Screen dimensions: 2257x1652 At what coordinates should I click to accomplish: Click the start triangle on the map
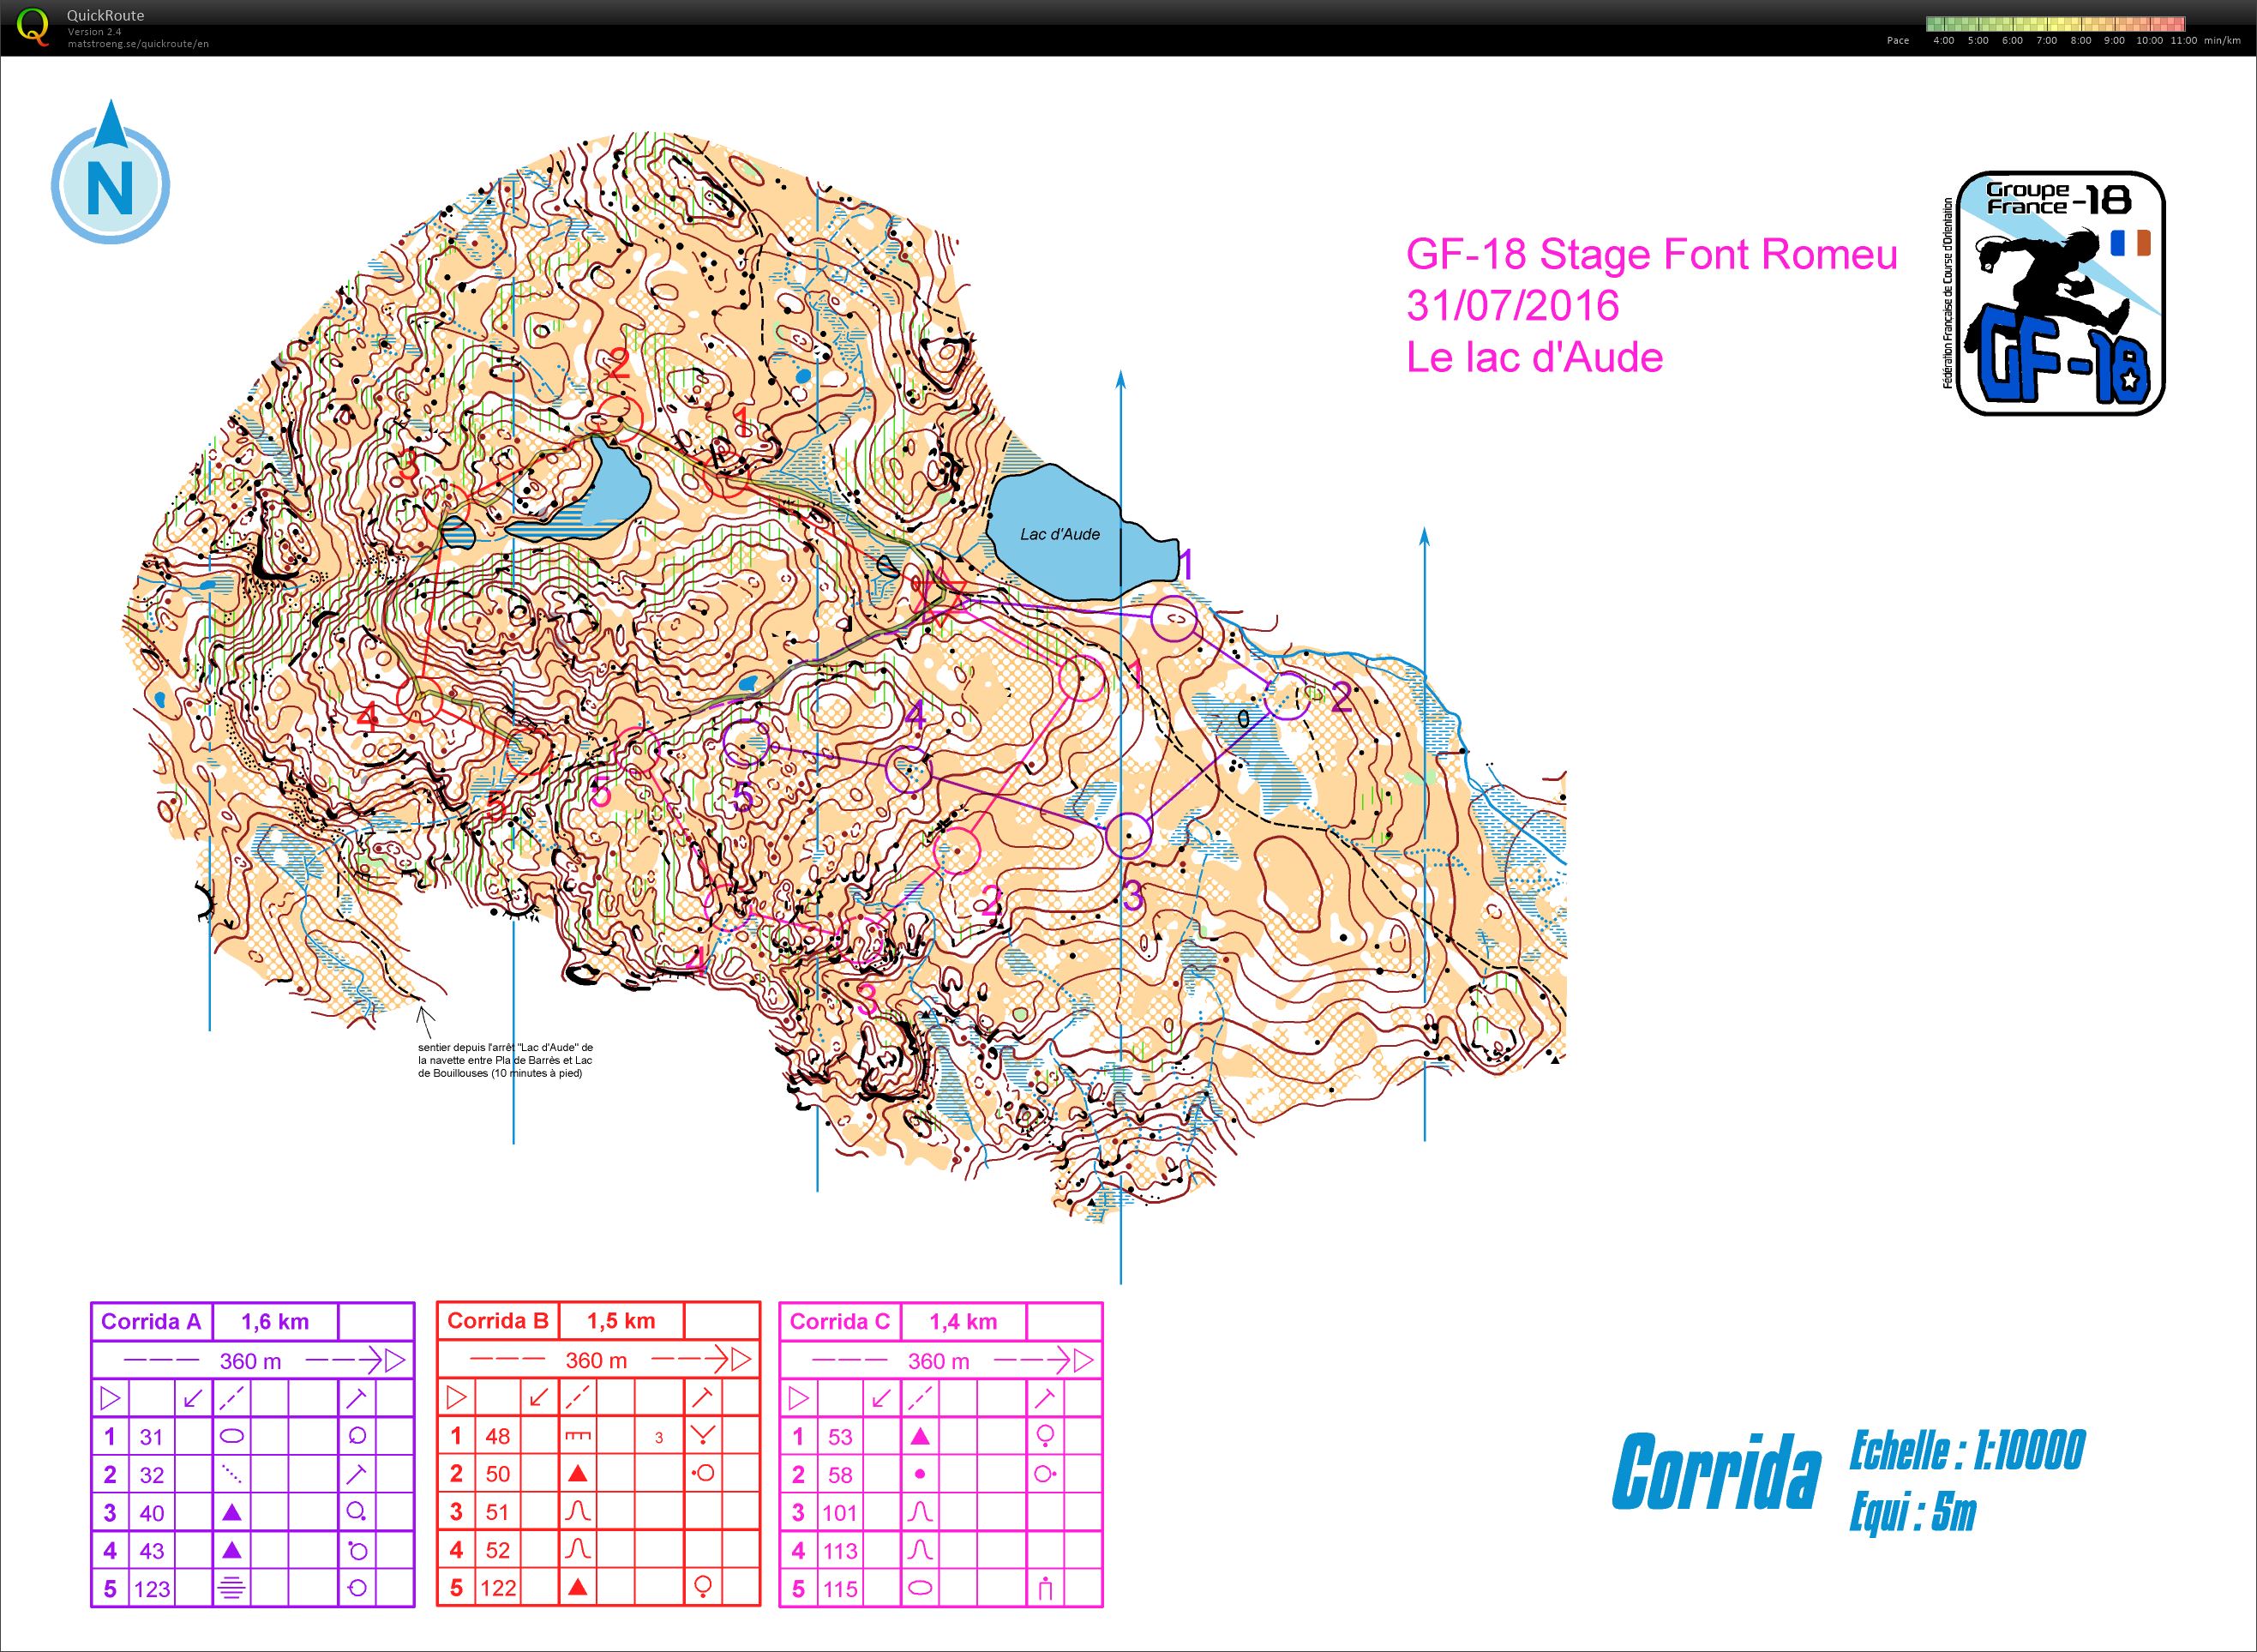(942, 598)
